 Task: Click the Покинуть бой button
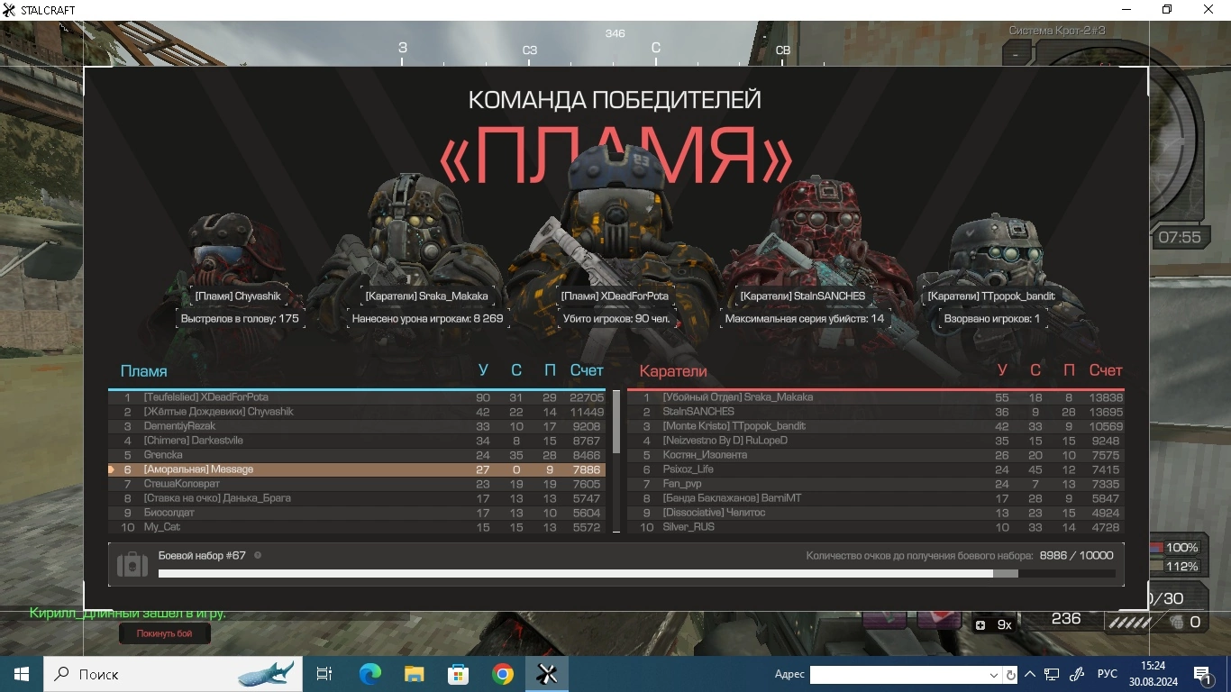(165, 633)
